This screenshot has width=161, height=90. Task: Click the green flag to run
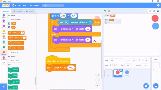click(105, 11)
